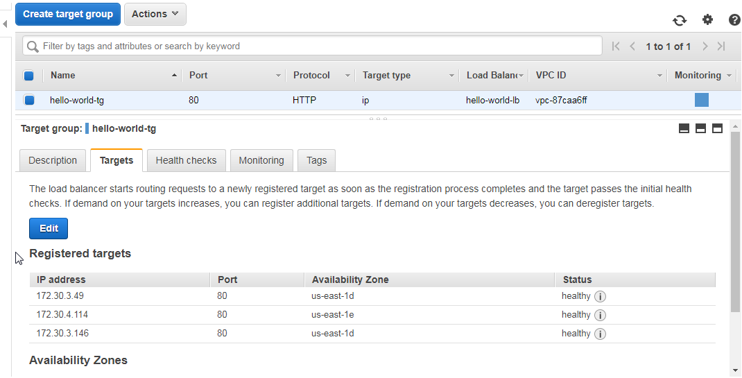
Task: Show info for 172.30.3.49 healthy status
Action: pyautogui.click(x=600, y=297)
